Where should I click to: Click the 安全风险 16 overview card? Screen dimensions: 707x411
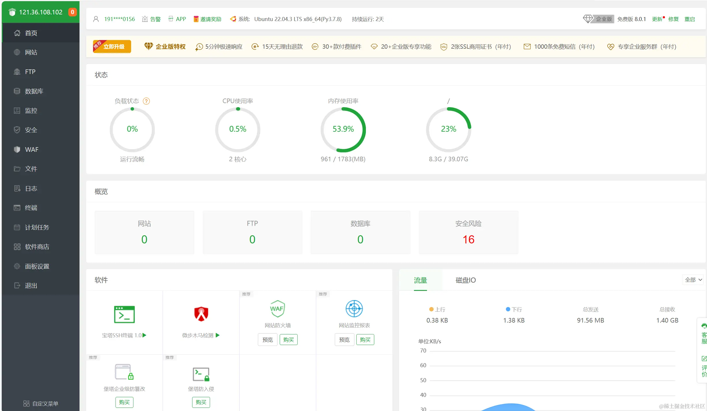(x=468, y=232)
